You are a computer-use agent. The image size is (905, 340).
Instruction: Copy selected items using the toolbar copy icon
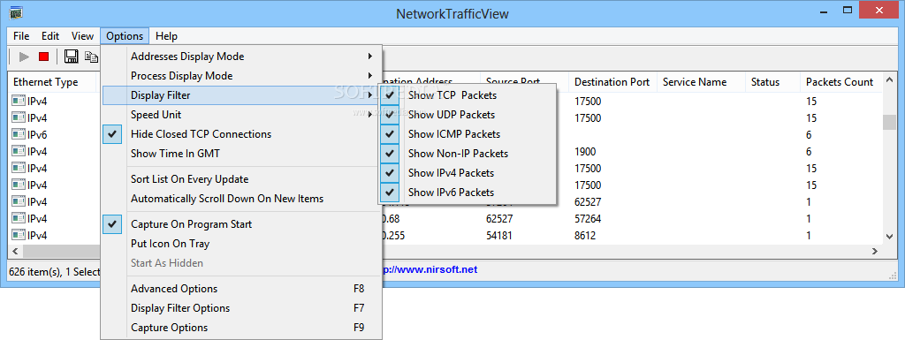[91, 57]
